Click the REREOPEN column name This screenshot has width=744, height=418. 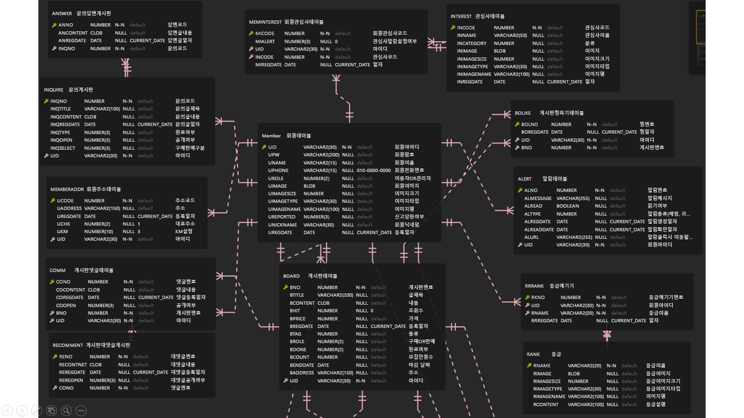coord(71,381)
